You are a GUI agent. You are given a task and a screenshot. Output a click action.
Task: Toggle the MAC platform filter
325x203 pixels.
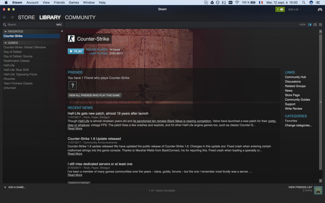point(59,24)
